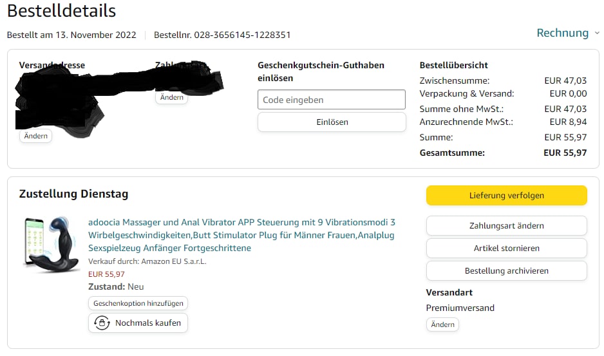The height and width of the screenshot is (356, 604).
Task: Track shipment with Lieferung verfolgen
Action: 506,195
